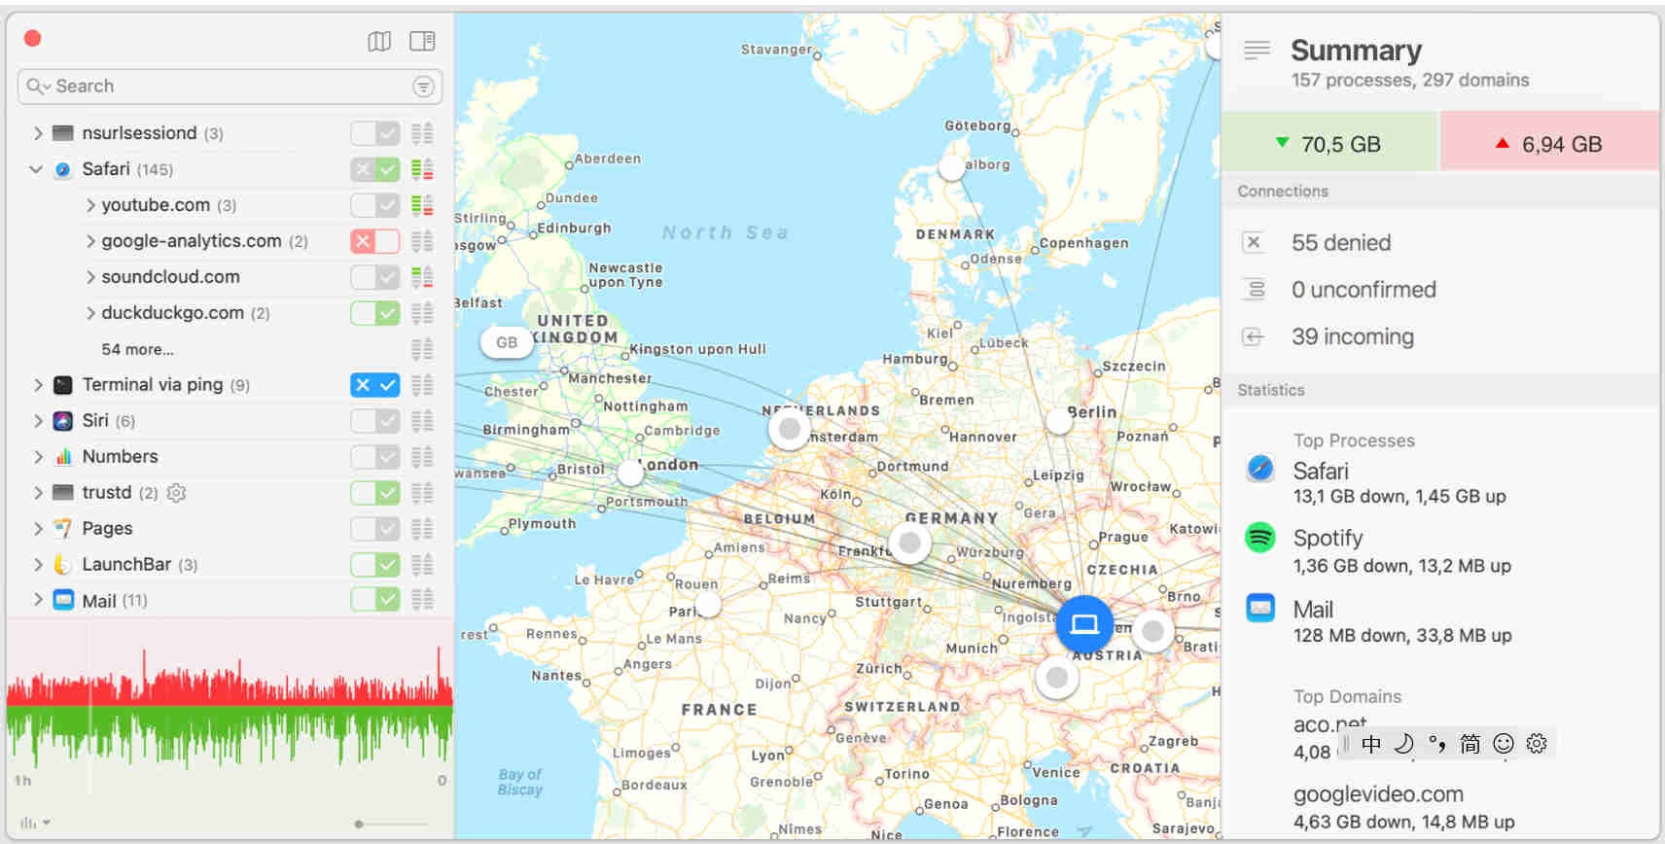This screenshot has height=844, width=1665.
Task: Click the Search field in sidebar
Action: pos(230,87)
